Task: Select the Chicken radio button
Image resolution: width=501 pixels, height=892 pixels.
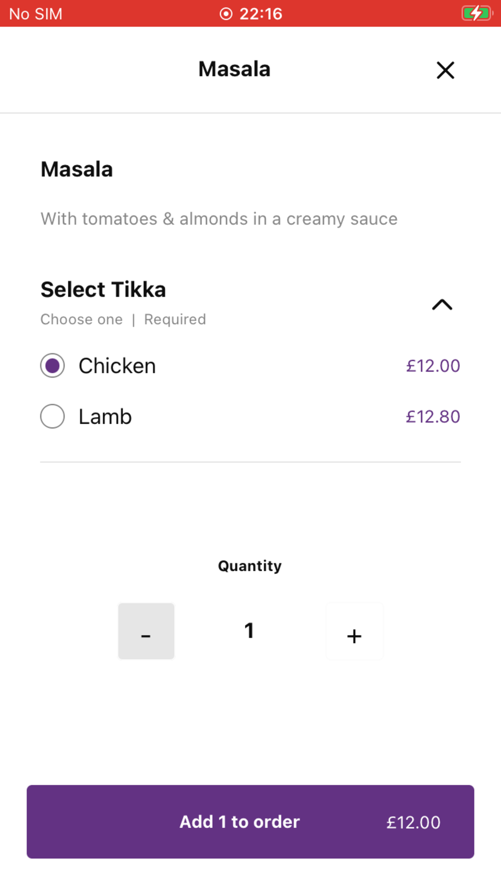Action: 52,366
